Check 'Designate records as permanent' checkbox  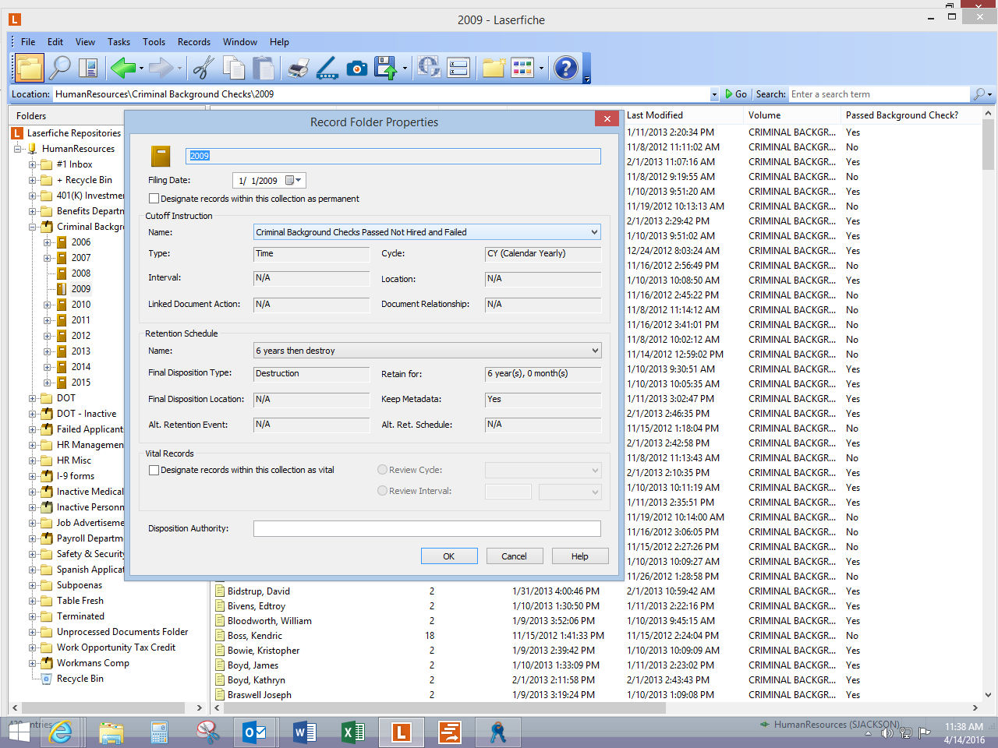coord(154,199)
